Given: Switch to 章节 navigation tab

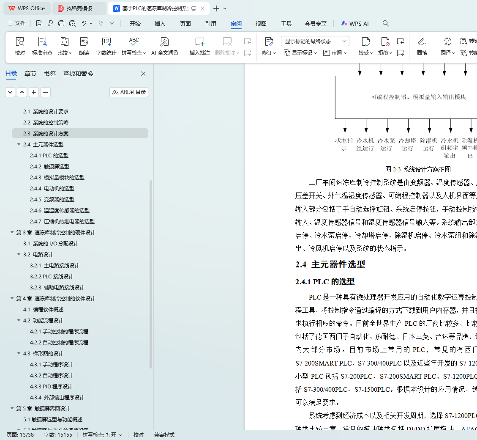Looking at the screenshot, I should [30, 74].
